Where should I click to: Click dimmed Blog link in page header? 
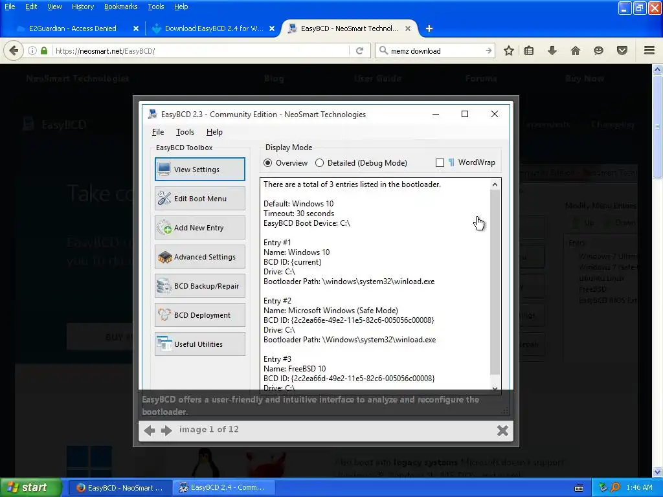pos(274,78)
